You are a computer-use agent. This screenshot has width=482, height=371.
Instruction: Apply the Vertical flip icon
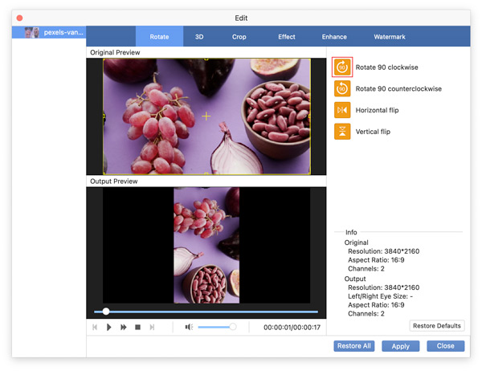(x=343, y=132)
